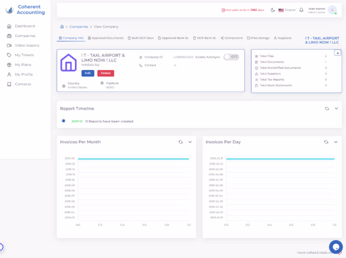346x258 pixels.
Task: Click the Contact phone icon
Action: click(141, 65)
